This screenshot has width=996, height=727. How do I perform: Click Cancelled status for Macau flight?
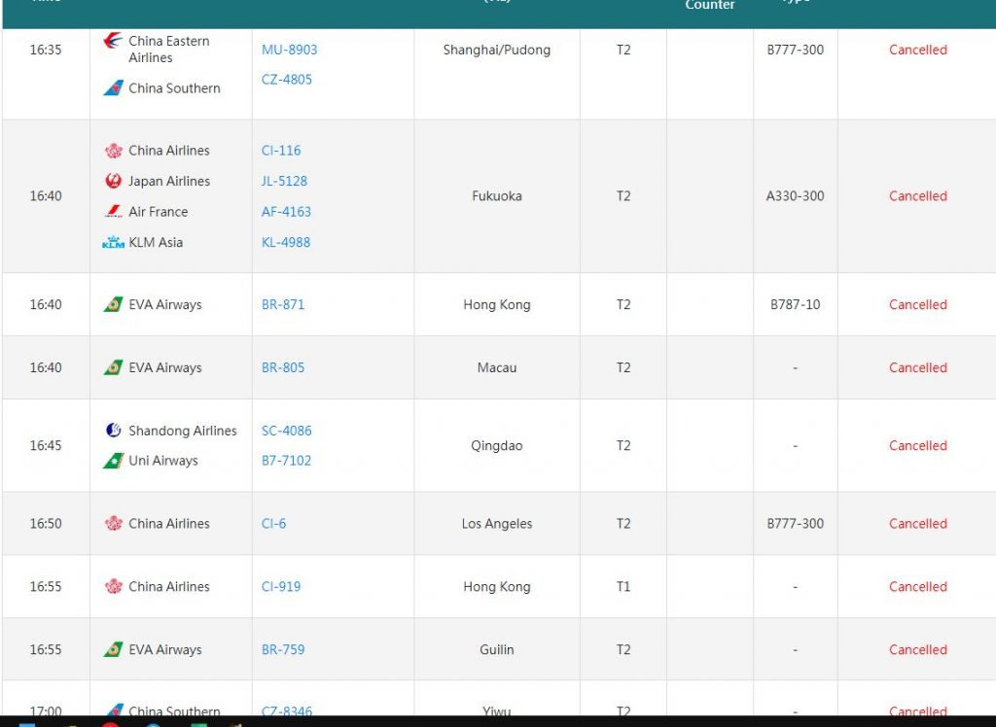[918, 367]
